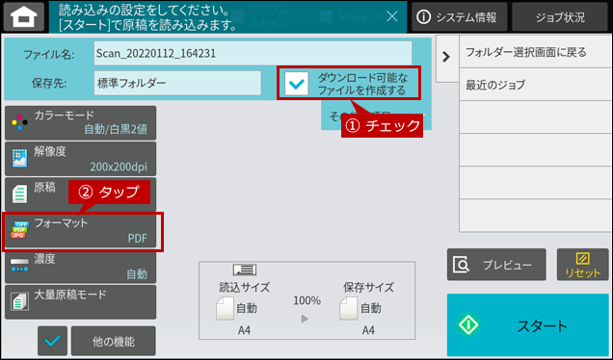Tap the preview magnifier icon
This screenshot has height=360, width=613.
coord(462,265)
